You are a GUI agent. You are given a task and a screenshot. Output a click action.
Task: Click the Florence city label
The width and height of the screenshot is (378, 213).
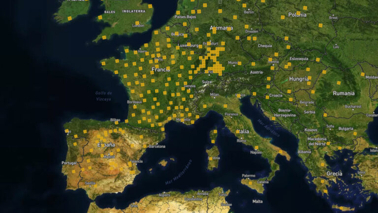(231, 114)
